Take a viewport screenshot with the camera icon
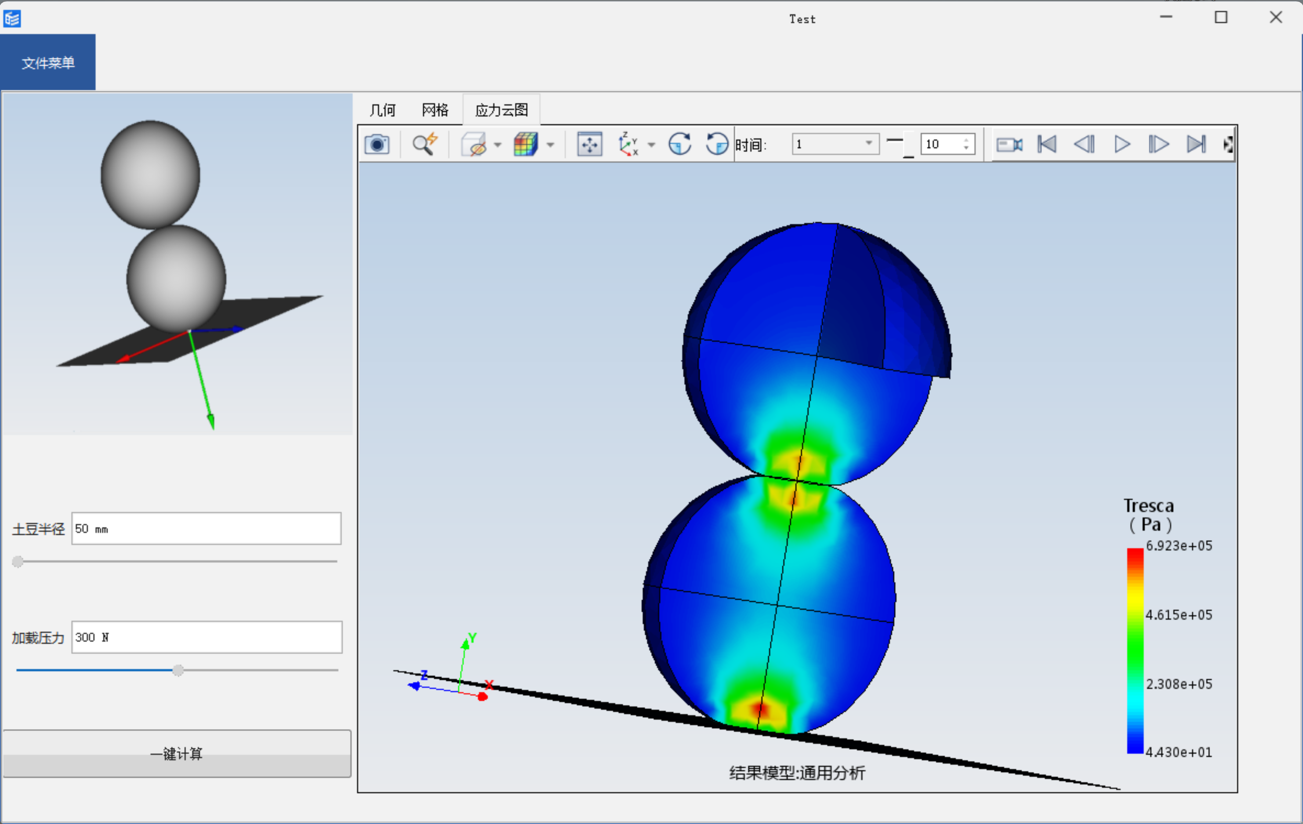1303x824 pixels. (x=377, y=145)
